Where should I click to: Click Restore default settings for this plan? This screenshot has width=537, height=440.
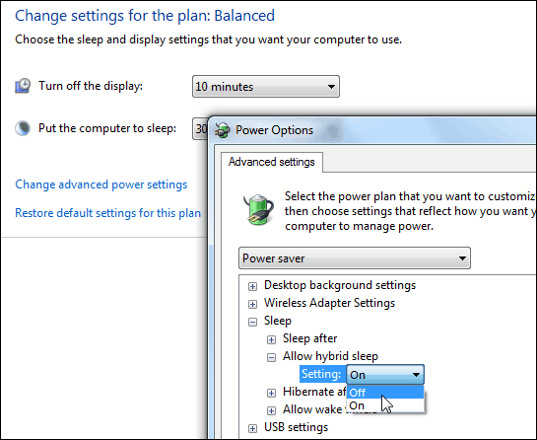point(107,213)
